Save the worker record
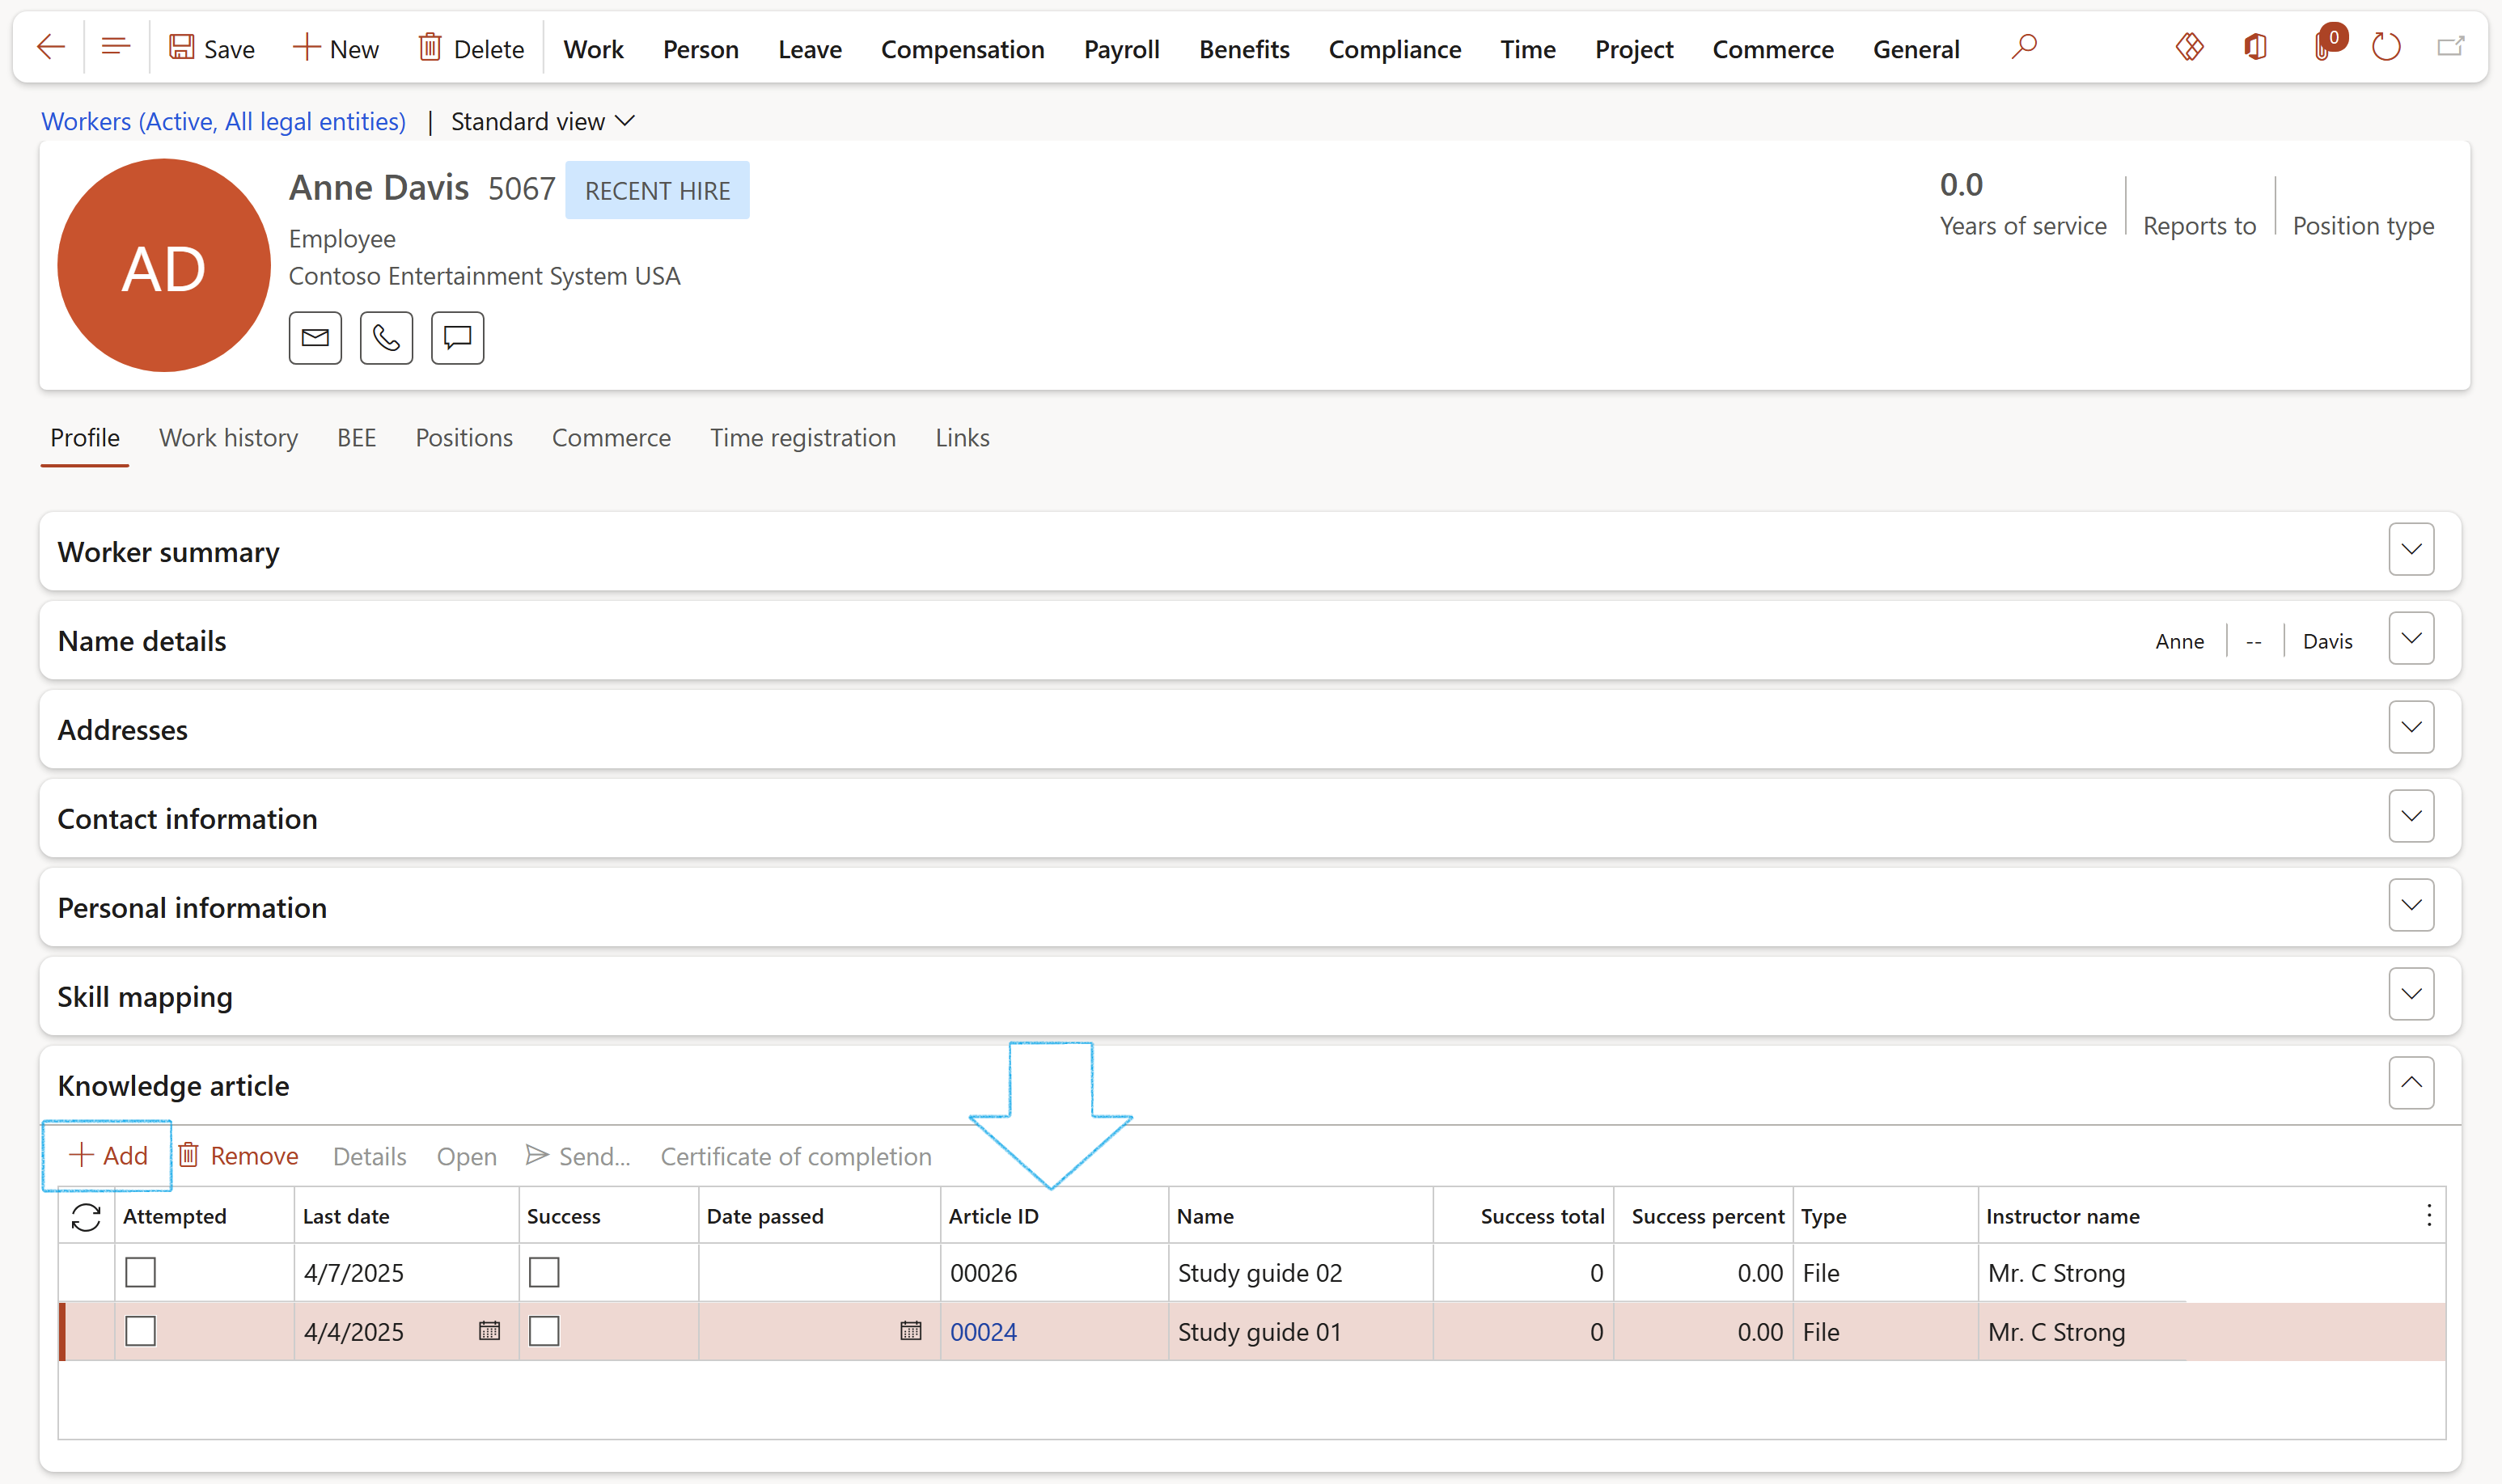2502x1484 pixels. 211,48
